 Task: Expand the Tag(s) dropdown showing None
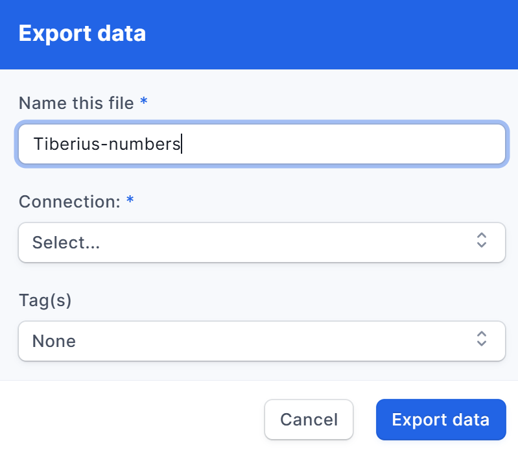pyautogui.click(x=262, y=341)
